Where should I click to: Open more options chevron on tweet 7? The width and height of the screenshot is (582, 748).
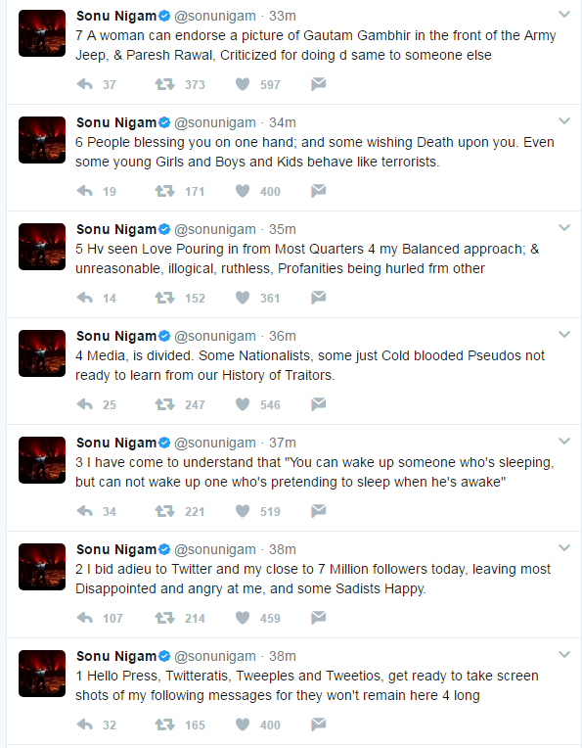point(564,15)
